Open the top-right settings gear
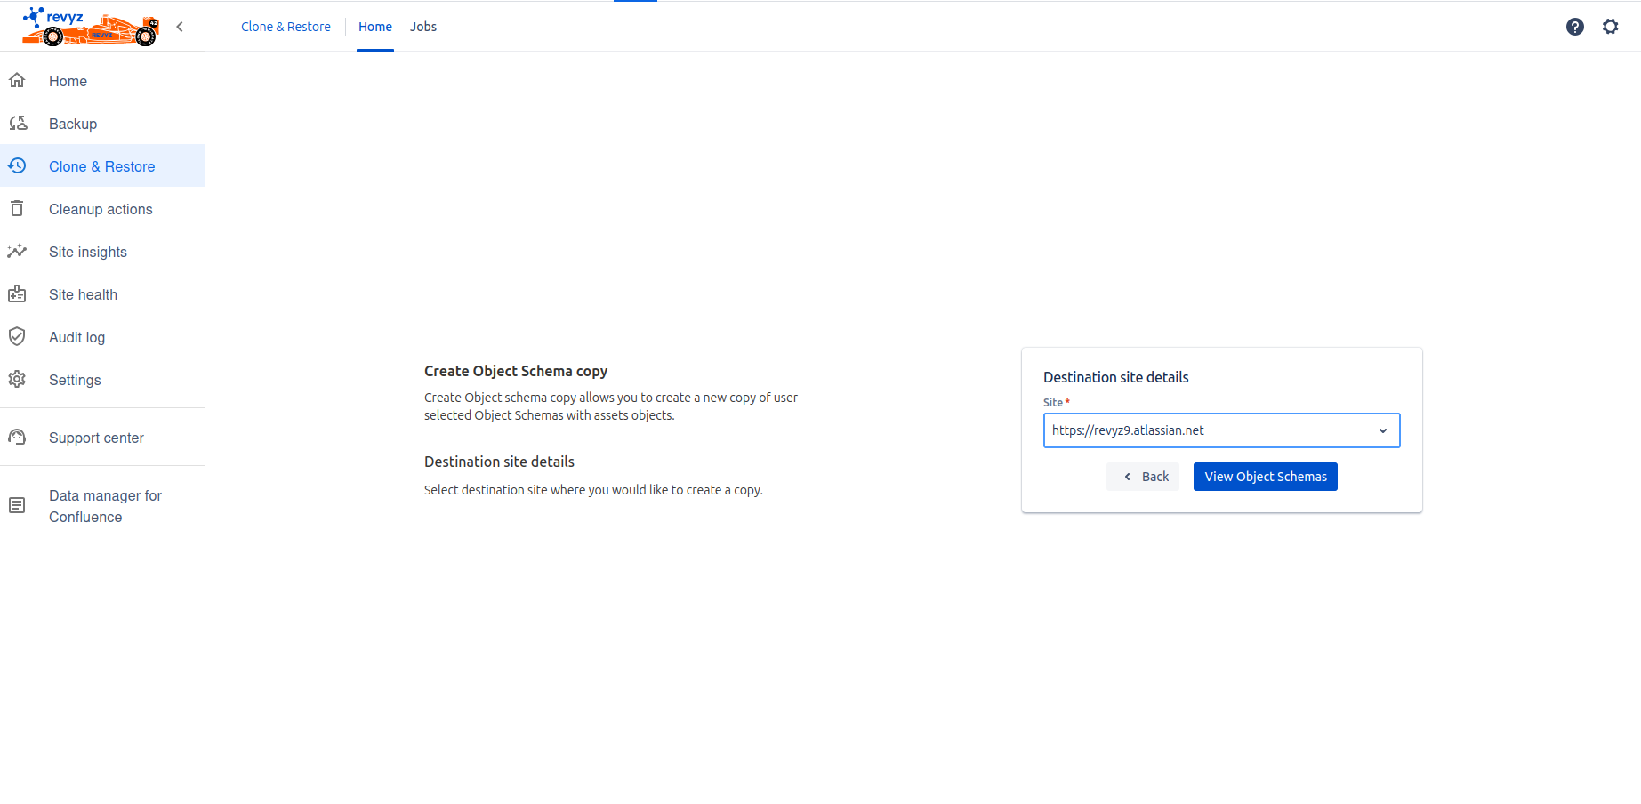Viewport: 1641px width, 804px height. click(1610, 27)
